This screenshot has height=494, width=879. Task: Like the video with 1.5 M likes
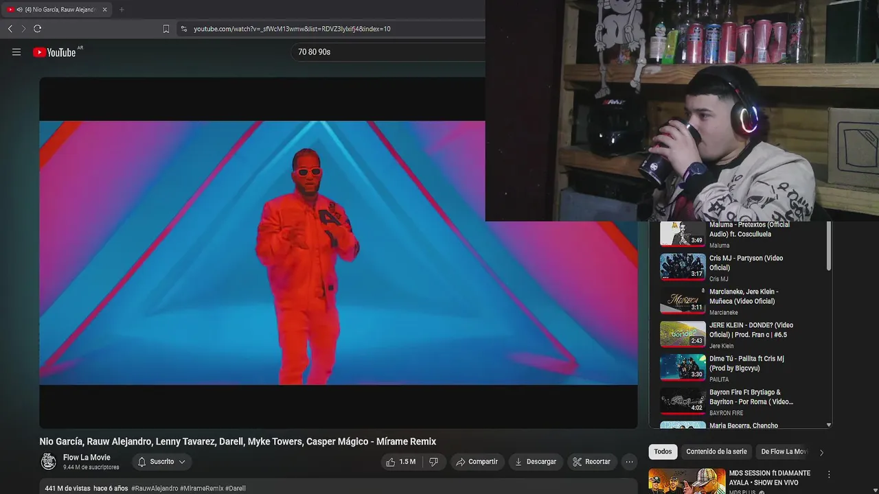(x=401, y=462)
